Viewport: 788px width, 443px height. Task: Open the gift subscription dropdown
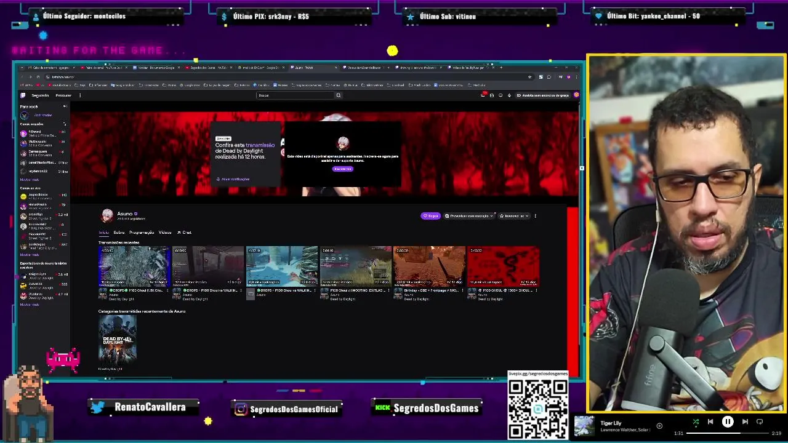469,216
